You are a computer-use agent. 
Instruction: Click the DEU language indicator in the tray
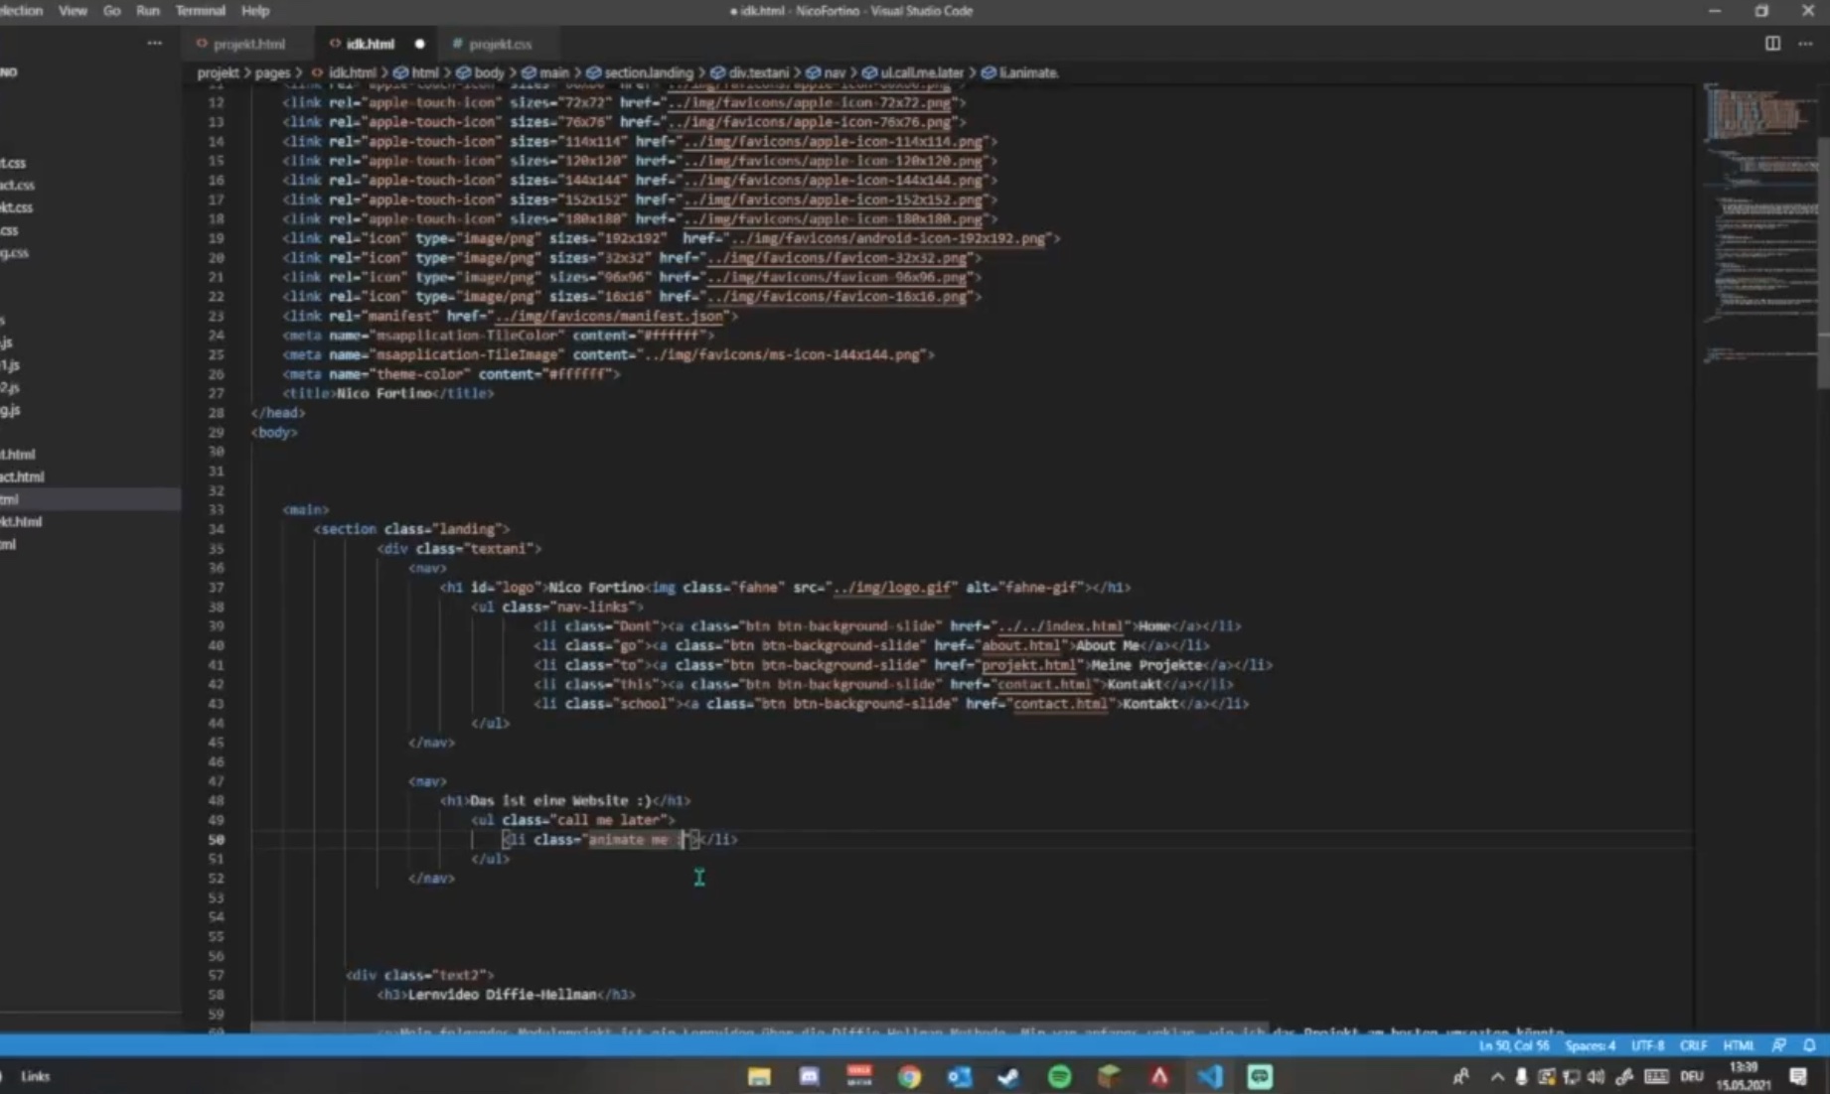1692,1076
